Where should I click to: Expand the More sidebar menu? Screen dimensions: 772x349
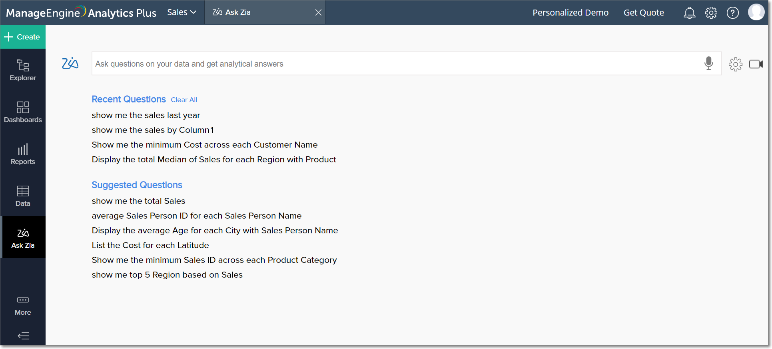click(23, 306)
